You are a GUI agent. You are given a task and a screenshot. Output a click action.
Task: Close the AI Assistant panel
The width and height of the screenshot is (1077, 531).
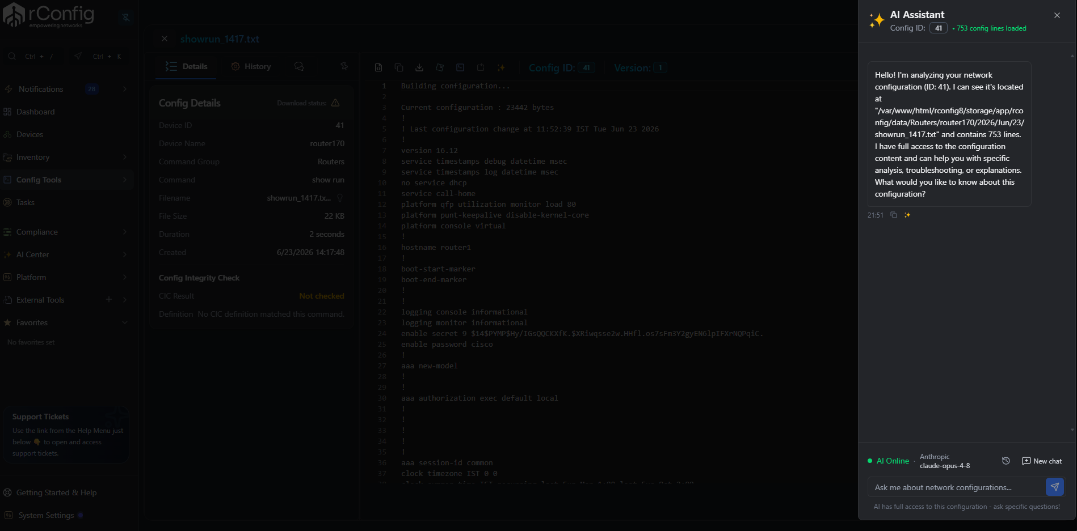pyautogui.click(x=1057, y=15)
